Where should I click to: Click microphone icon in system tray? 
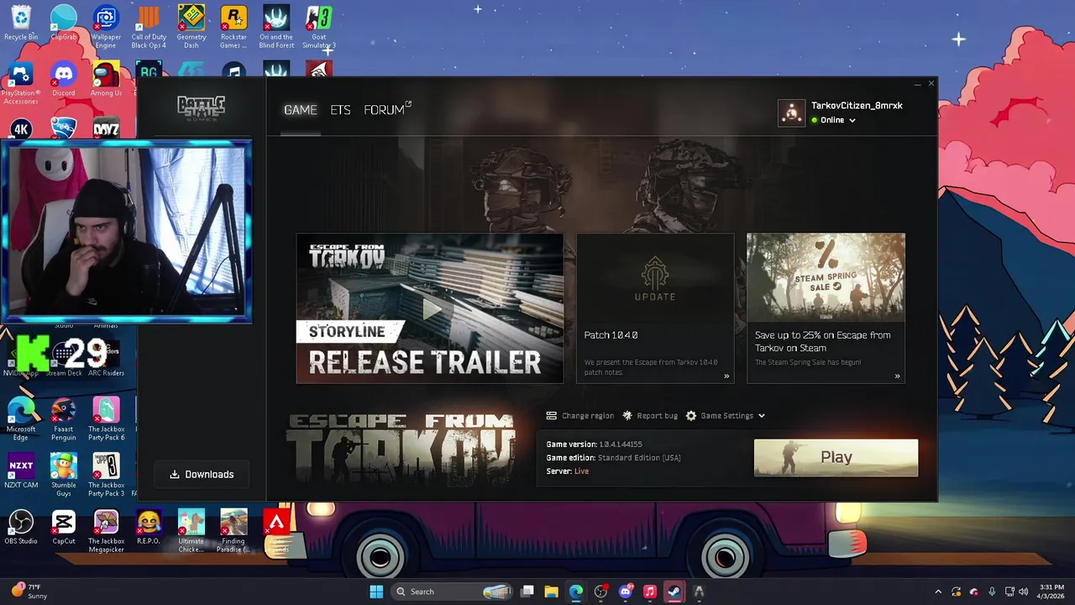(x=992, y=592)
